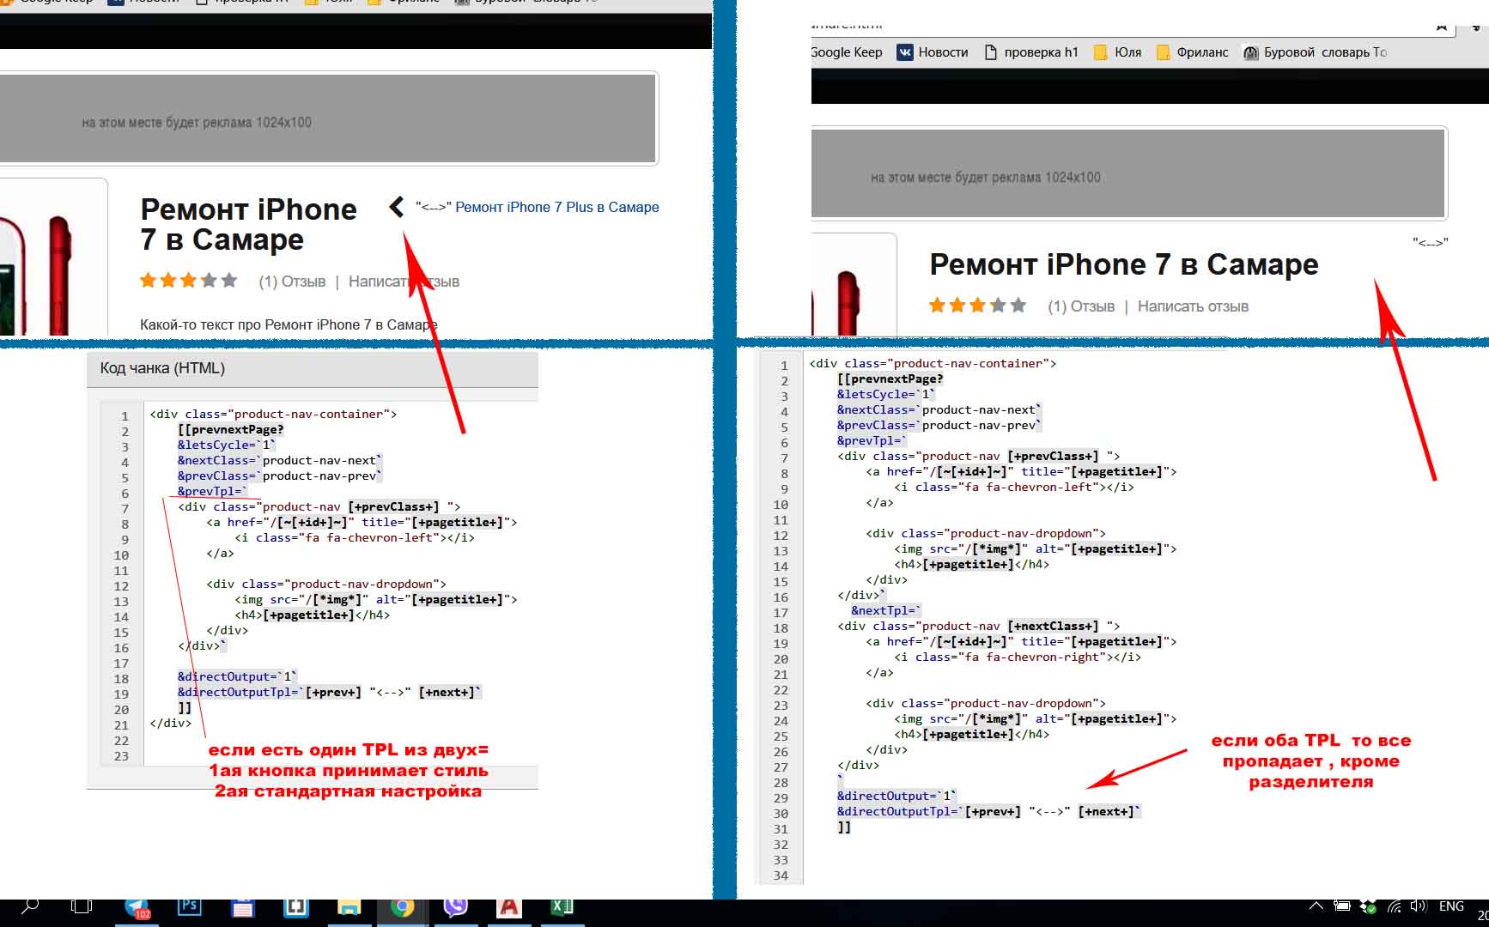The width and height of the screenshot is (1489, 927).
Task: Click the Код чанка (HTML) panel header
Action: (313, 368)
